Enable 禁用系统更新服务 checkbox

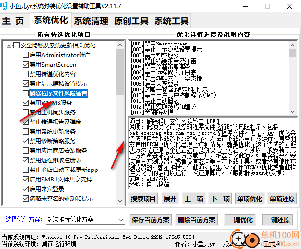click(x=25, y=132)
